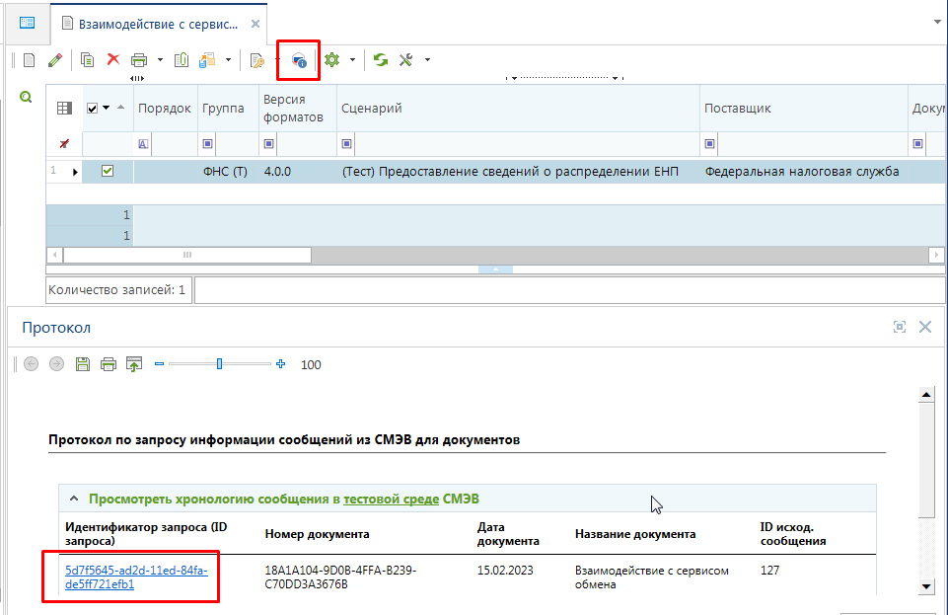Screen dimensions: 948x615
Task: Save the protocol with the floppy icon
Action: [83, 364]
